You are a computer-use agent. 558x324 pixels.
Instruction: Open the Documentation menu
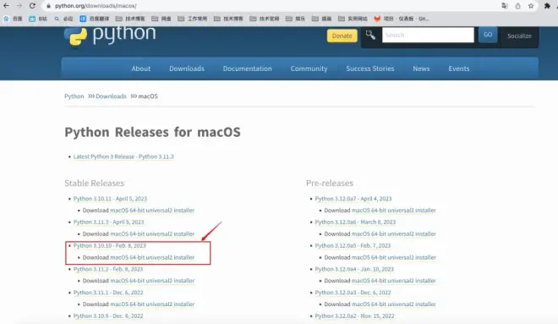248,69
